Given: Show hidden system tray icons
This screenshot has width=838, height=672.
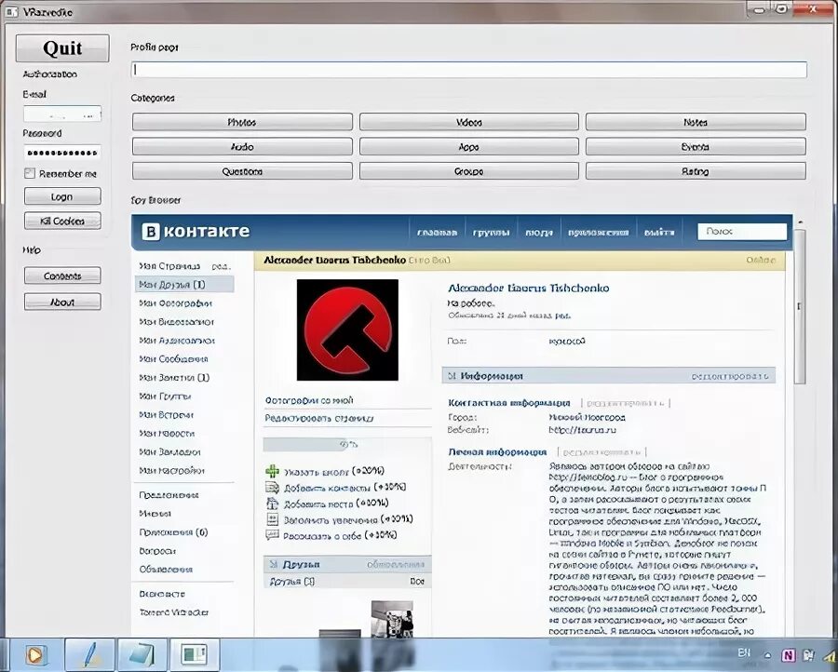Looking at the screenshot, I should 767,655.
